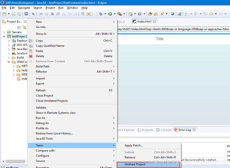Click the Terminate debug icon
Image resolution: width=230 pixels, height=168 pixels.
52,14
